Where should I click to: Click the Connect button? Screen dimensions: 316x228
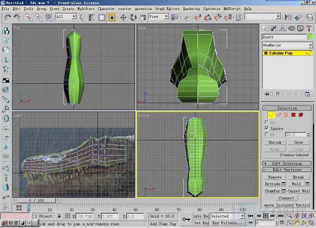(x=286, y=198)
